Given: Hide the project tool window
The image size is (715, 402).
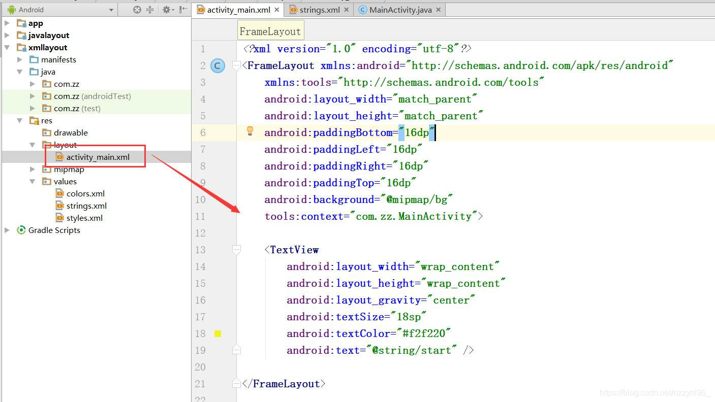Looking at the screenshot, I should point(183,10).
